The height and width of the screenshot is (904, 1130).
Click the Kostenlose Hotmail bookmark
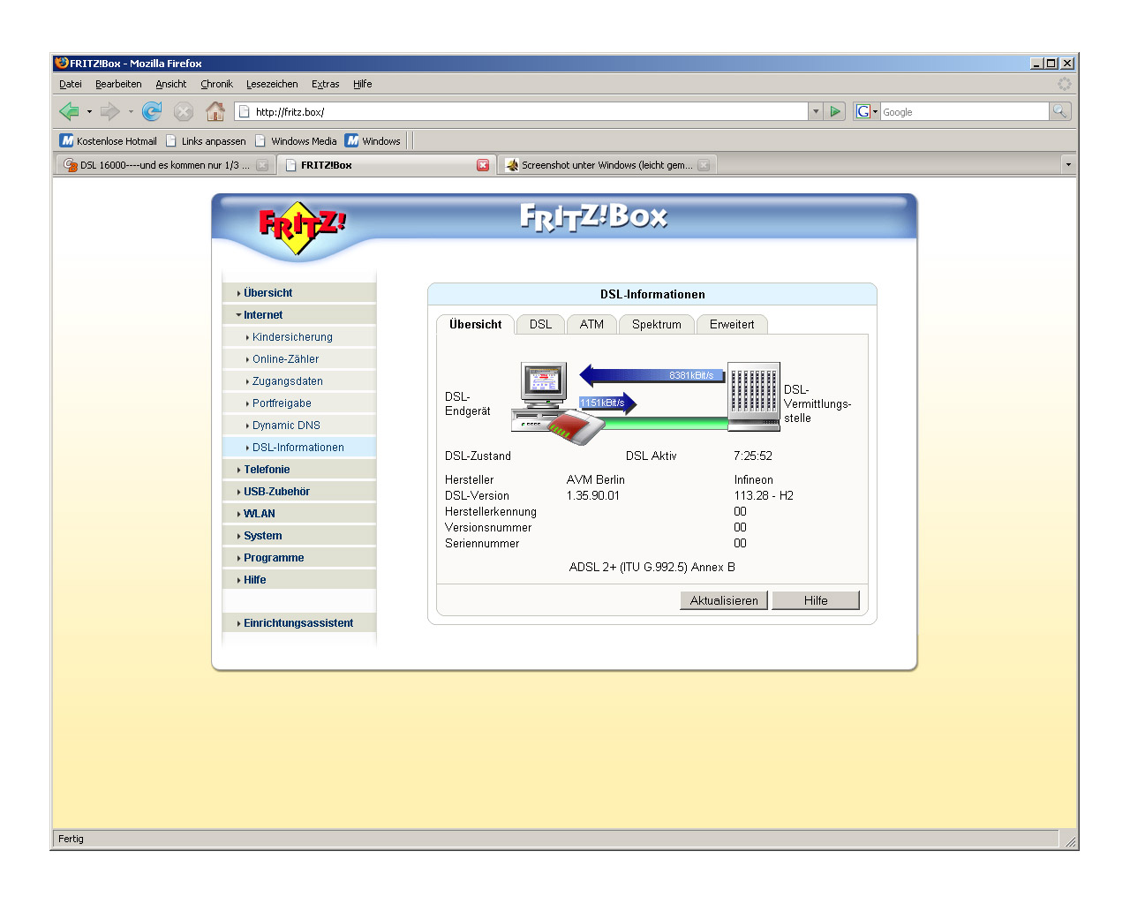point(109,141)
